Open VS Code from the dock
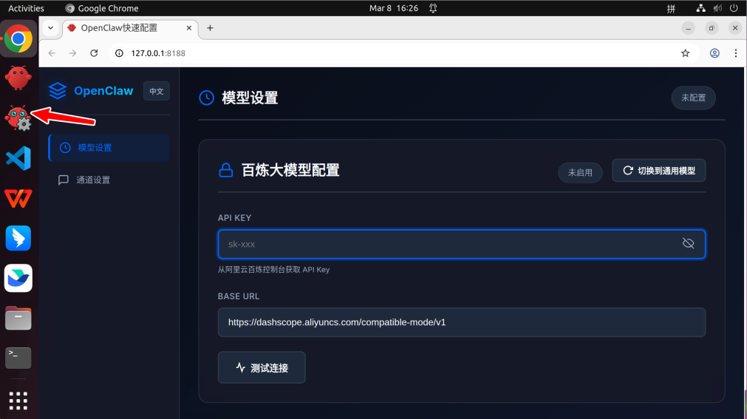The height and width of the screenshot is (419, 747). click(18, 158)
